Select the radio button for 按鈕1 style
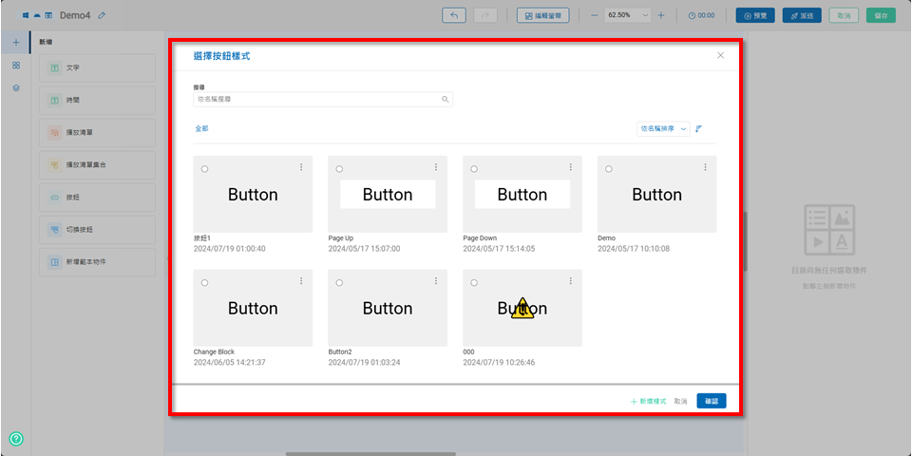 (x=204, y=169)
